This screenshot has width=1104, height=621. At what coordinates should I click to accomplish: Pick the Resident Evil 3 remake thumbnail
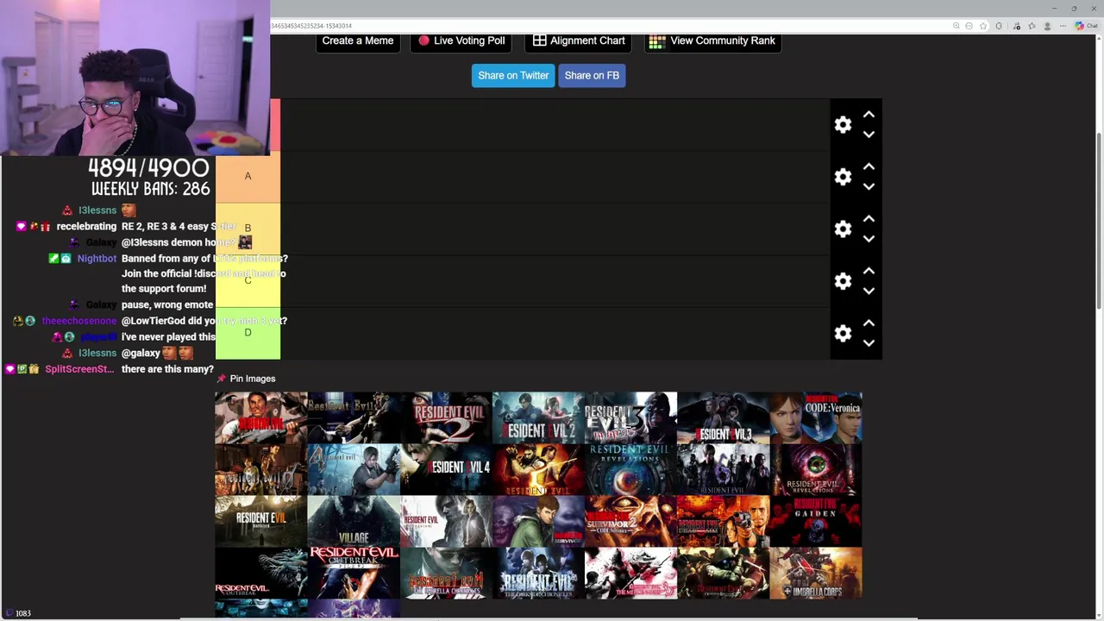click(723, 418)
